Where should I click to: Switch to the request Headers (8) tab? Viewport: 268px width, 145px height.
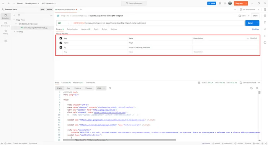tap(86, 29)
